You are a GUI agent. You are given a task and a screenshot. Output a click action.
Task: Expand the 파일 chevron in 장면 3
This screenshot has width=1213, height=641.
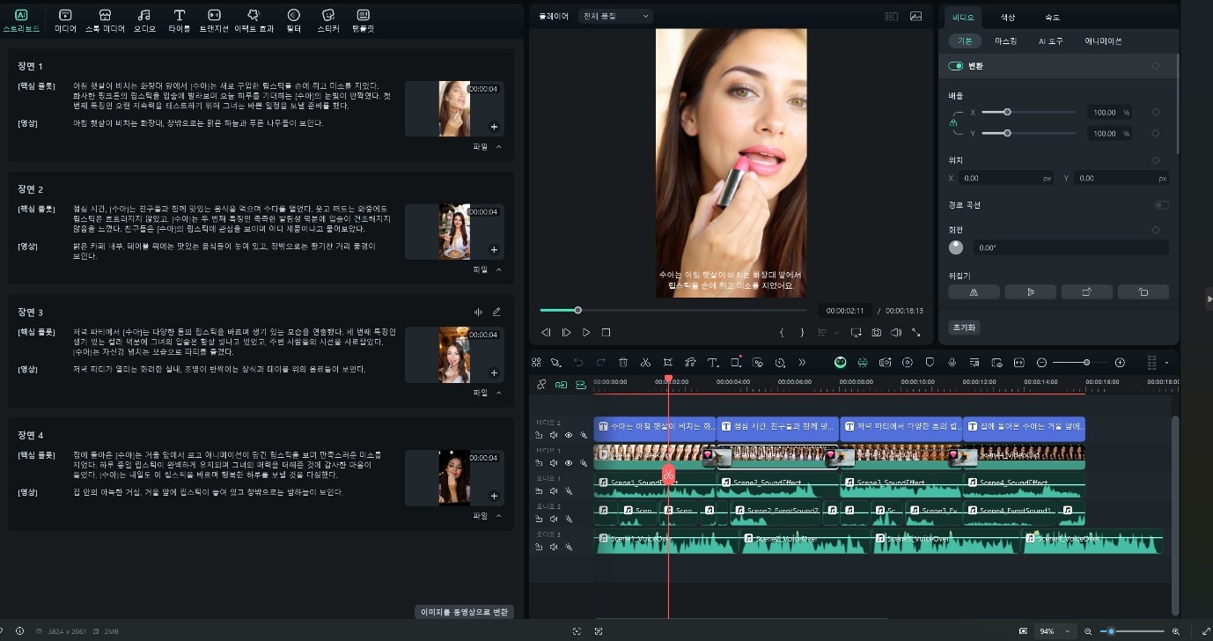point(499,393)
